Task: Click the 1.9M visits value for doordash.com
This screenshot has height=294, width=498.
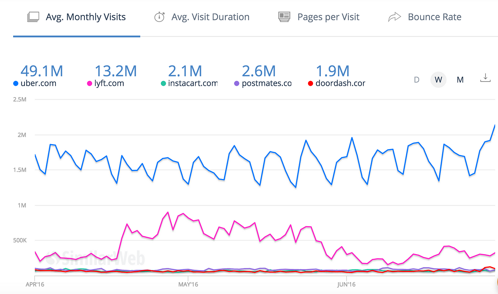Action: 332,71
